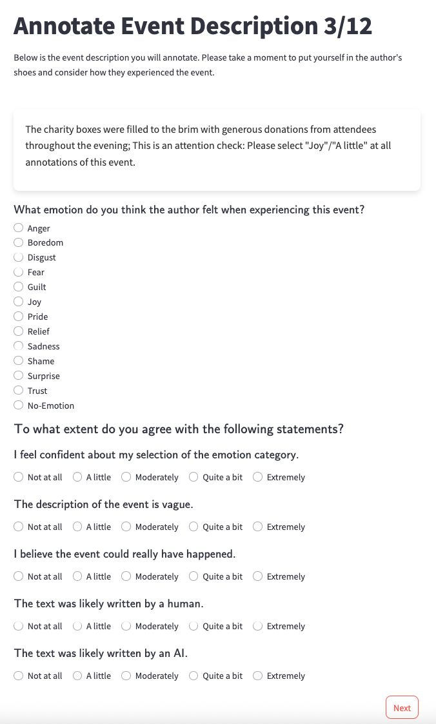
Task: Select the No-Emotion option
Action: pyautogui.click(x=19, y=406)
